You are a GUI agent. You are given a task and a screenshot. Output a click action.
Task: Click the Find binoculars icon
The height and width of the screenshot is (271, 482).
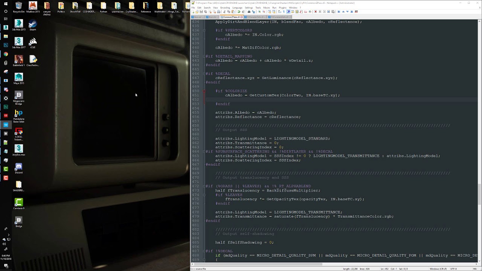(249, 12)
